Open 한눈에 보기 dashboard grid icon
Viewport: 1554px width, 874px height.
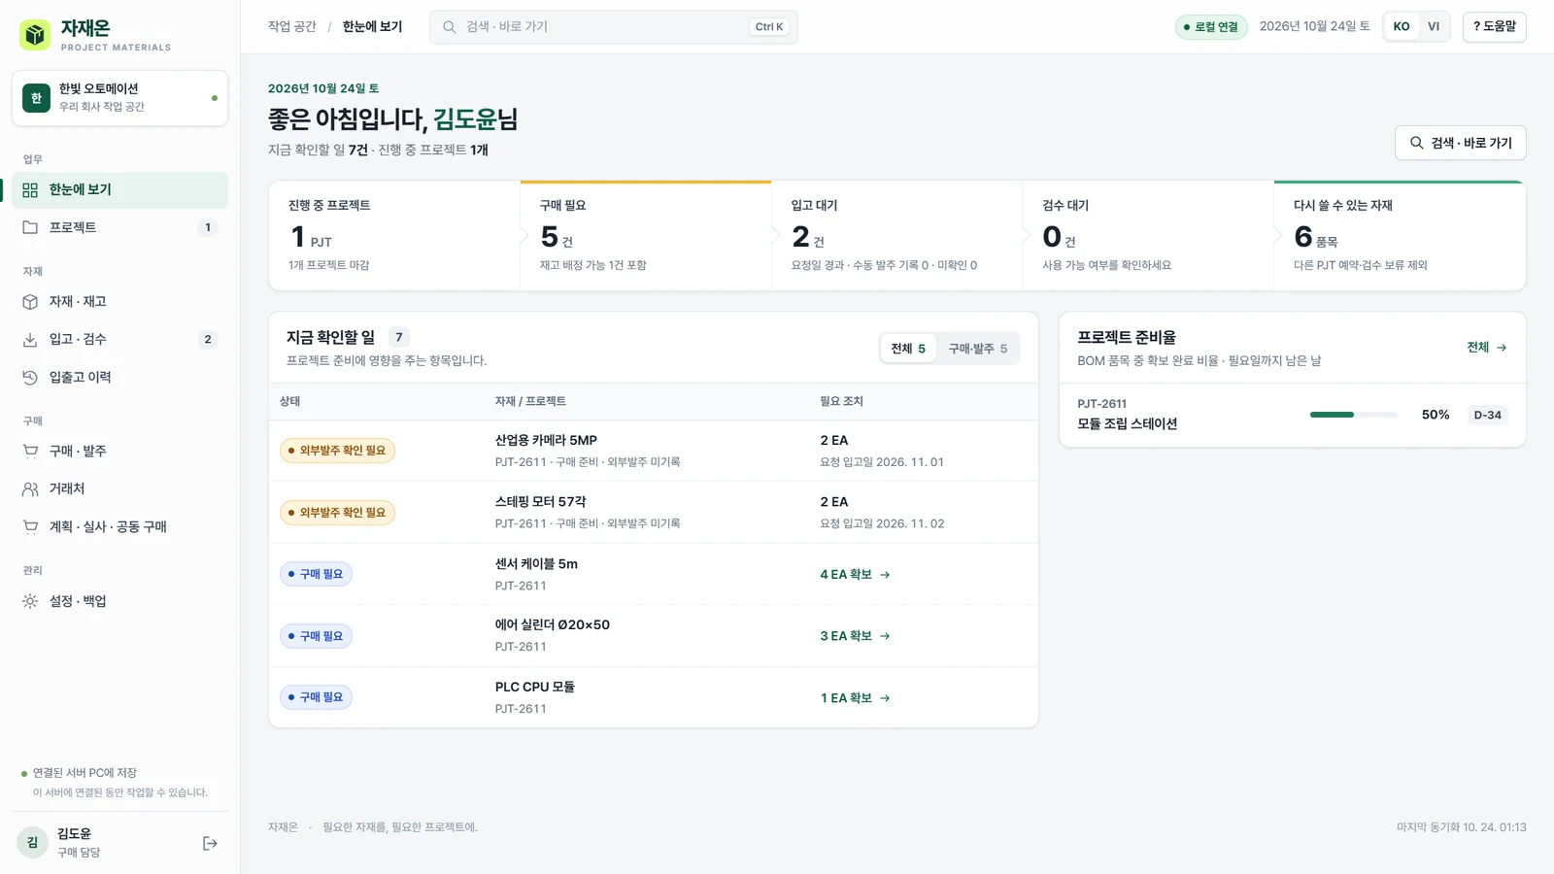tap(30, 190)
